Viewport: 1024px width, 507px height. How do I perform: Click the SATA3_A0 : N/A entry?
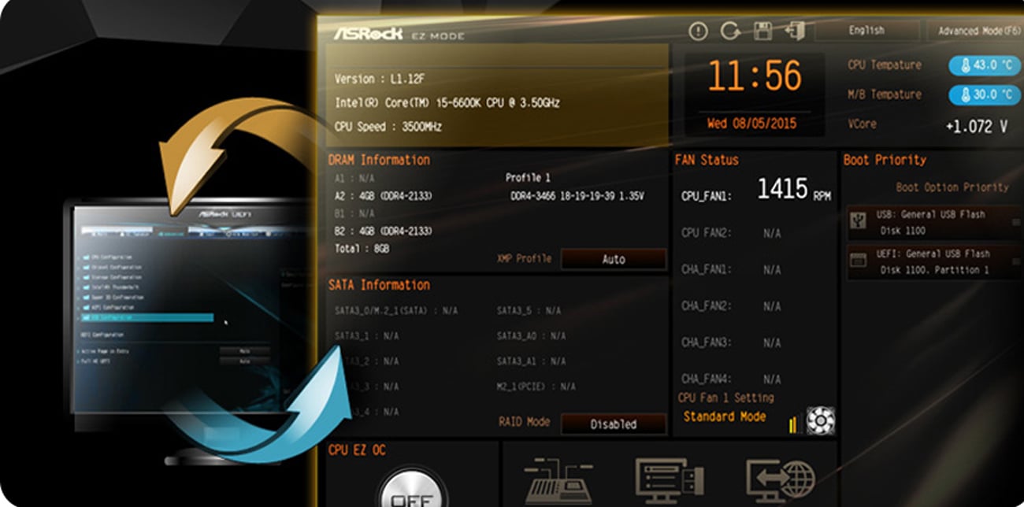(531, 336)
